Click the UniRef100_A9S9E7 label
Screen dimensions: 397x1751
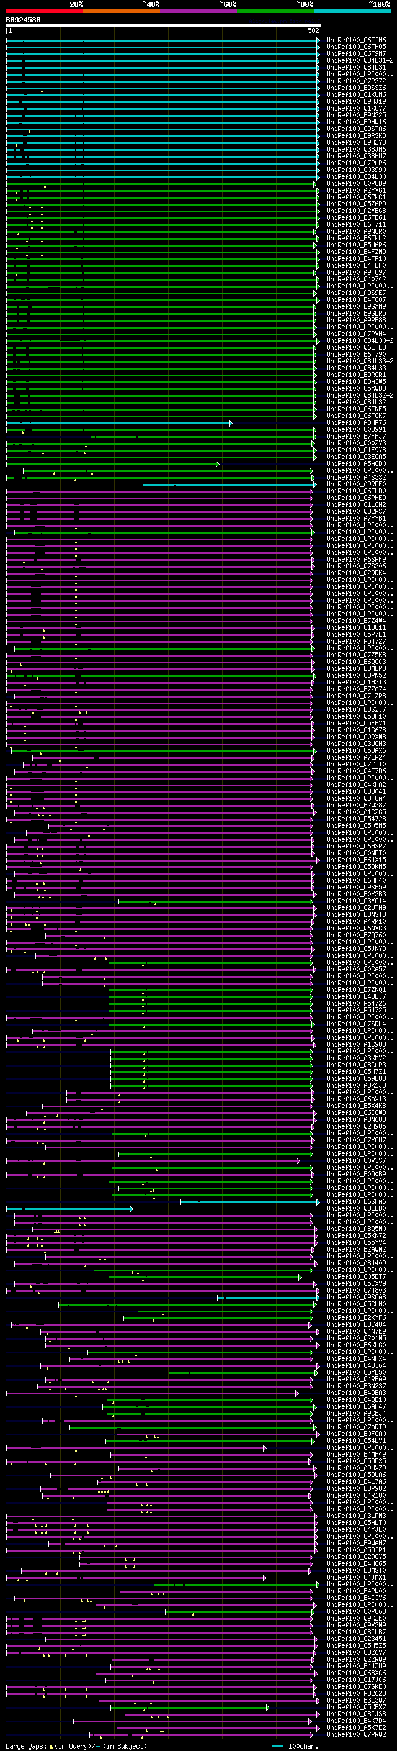(356, 293)
